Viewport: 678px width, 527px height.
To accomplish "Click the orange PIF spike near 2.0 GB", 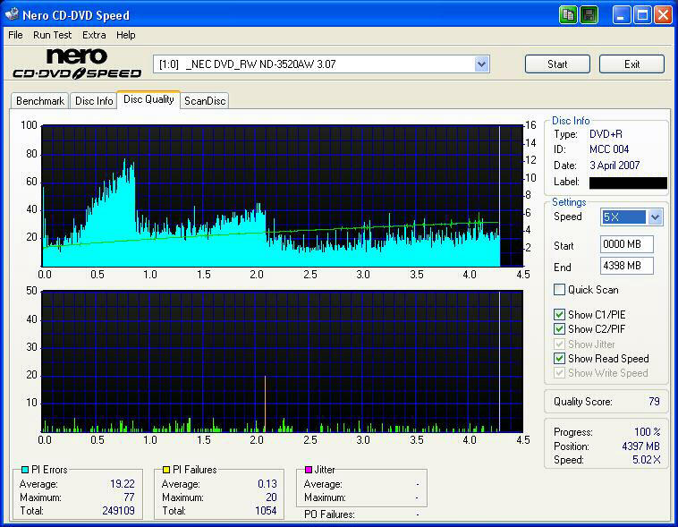I will click(x=265, y=404).
